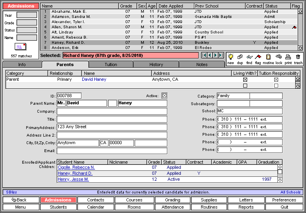Open the Courses module

point(134,200)
